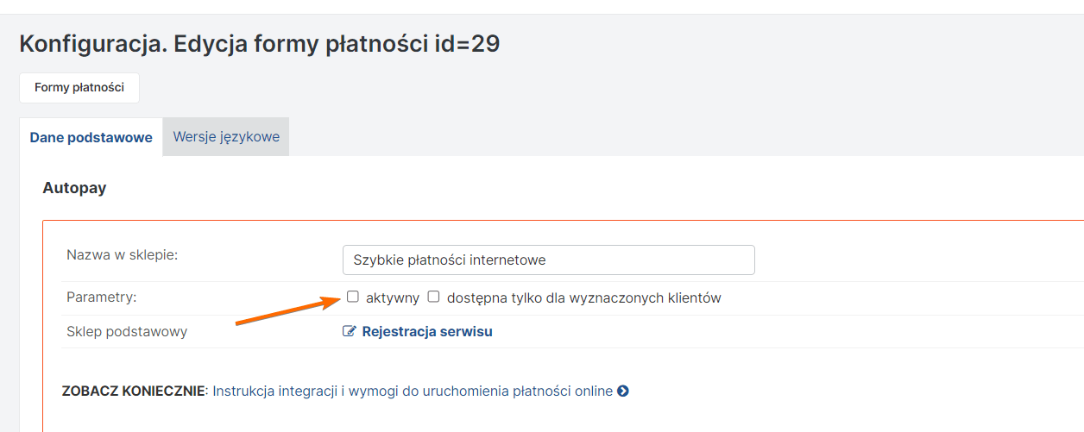Click the 'dostępna tylko dla wyznaczonych klientów' label

click(x=583, y=298)
